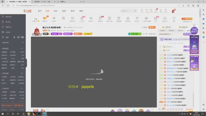Open the two-people icon with NEW badge
Screen dimensions: 206x116
click(156, 18)
